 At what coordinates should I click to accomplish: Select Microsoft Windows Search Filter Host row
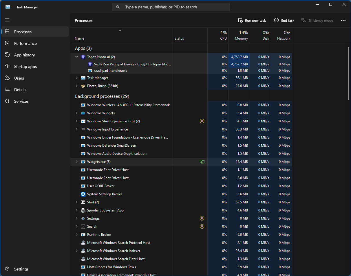[x=181, y=259]
